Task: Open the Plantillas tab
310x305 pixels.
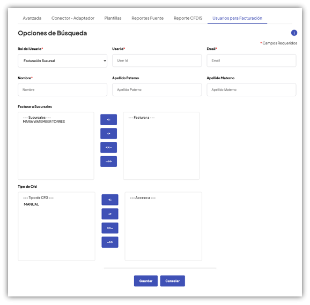Action: click(113, 18)
